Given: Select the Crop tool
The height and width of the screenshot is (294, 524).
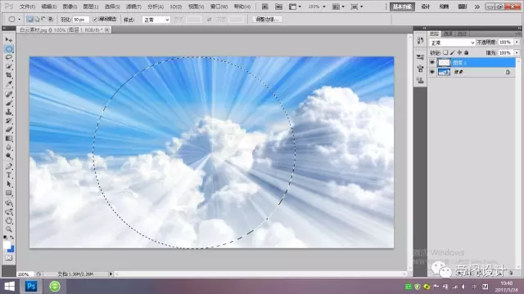Looking at the screenshot, I should click(x=9, y=75).
